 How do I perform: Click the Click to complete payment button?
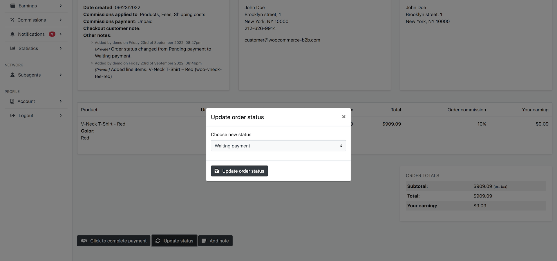click(x=114, y=241)
